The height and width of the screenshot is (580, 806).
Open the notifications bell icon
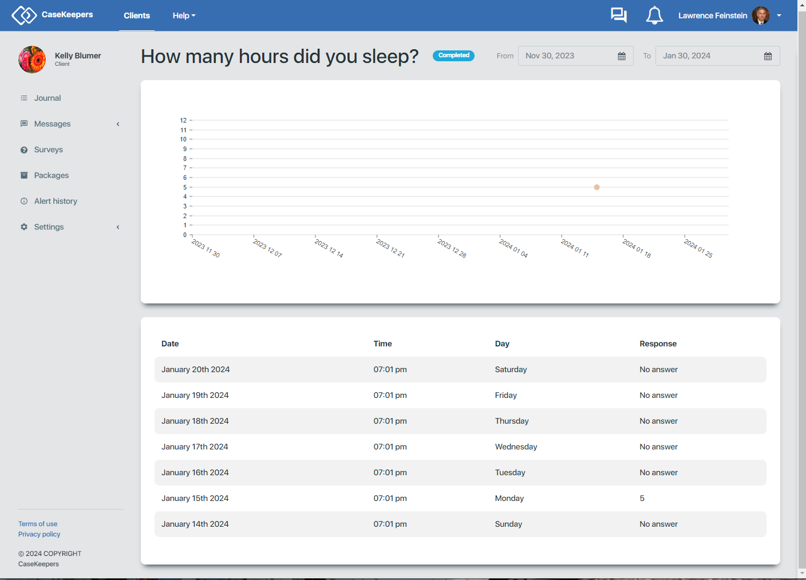pos(654,15)
